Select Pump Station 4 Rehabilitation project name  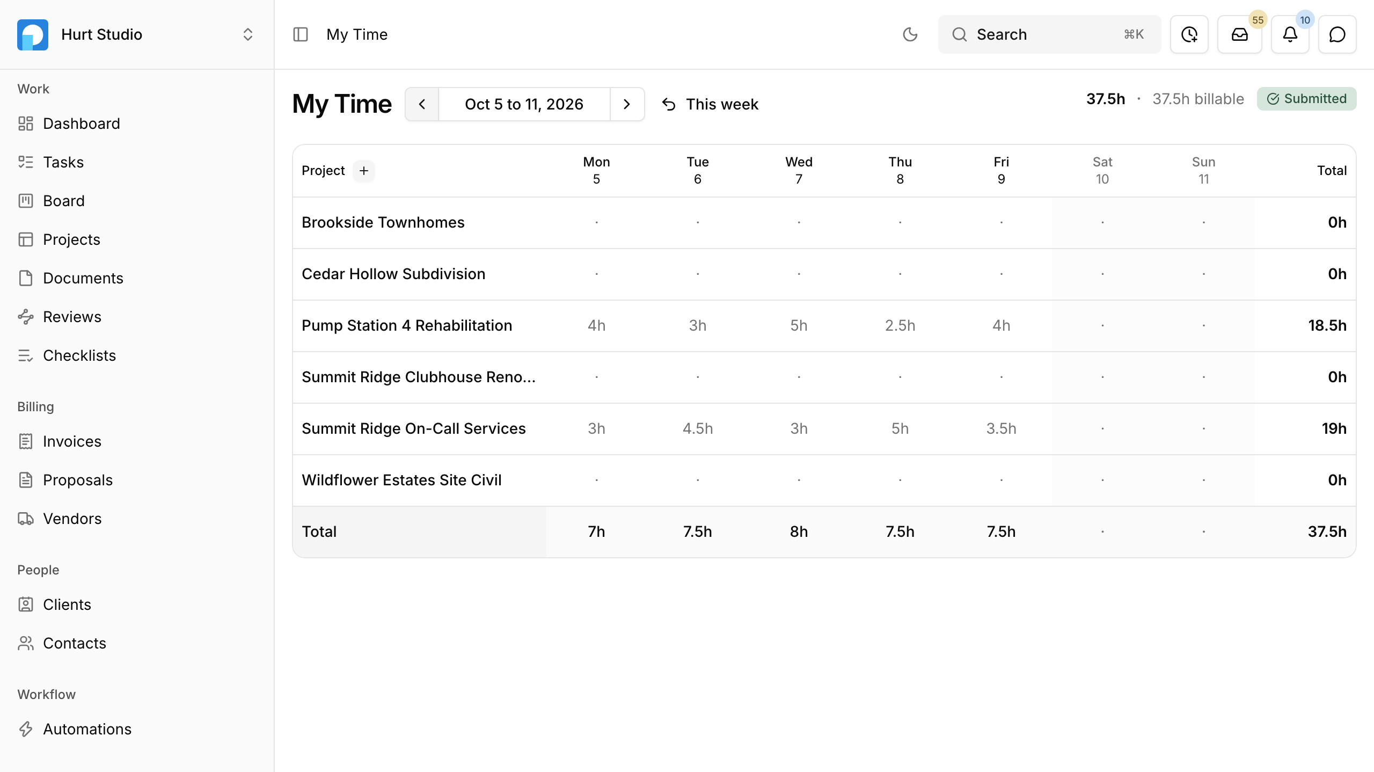(x=407, y=325)
